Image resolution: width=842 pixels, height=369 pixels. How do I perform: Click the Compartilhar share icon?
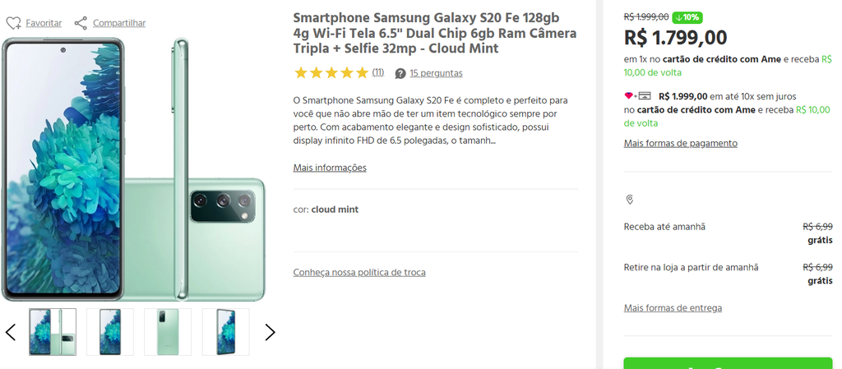tap(81, 23)
